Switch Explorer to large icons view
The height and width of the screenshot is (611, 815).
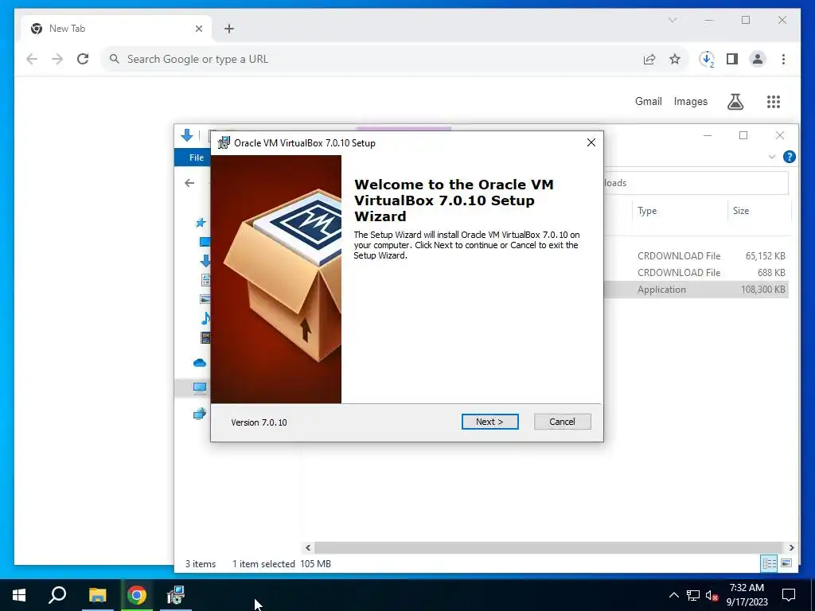click(x=786, y=563)
